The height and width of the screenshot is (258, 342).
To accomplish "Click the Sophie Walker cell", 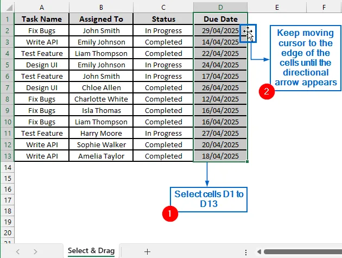I will click(101, 144).
